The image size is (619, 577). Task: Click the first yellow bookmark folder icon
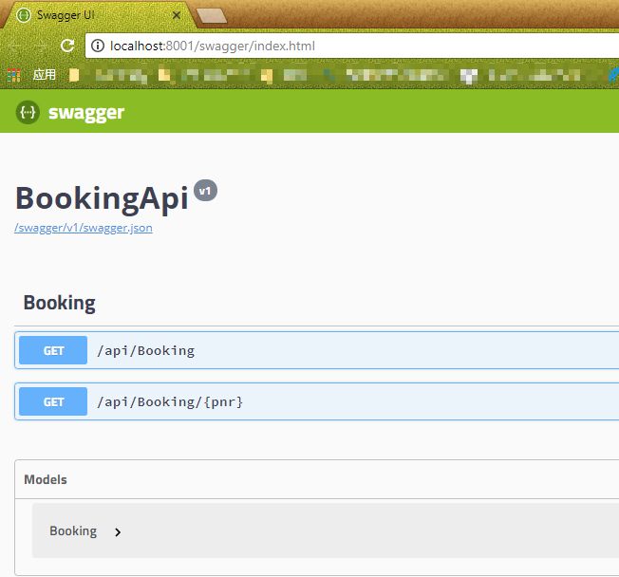[75, 74]
